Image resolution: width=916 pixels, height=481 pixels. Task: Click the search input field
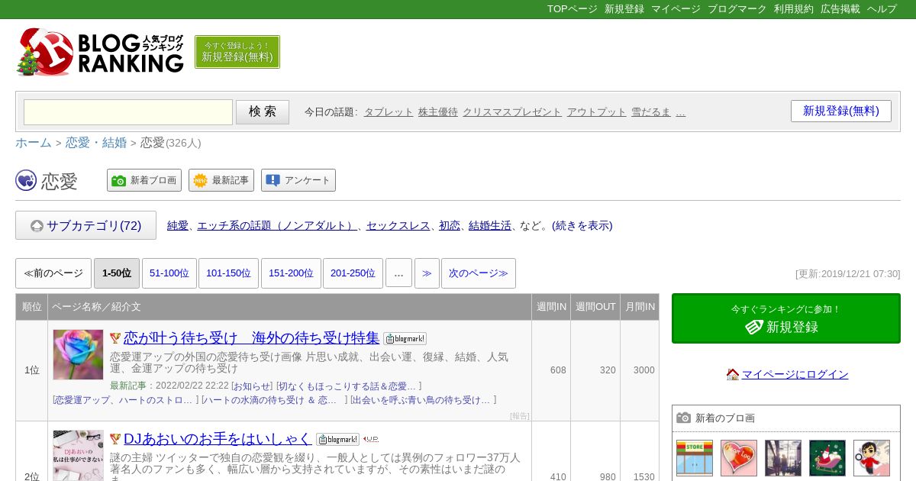click(x=128, y=112)
